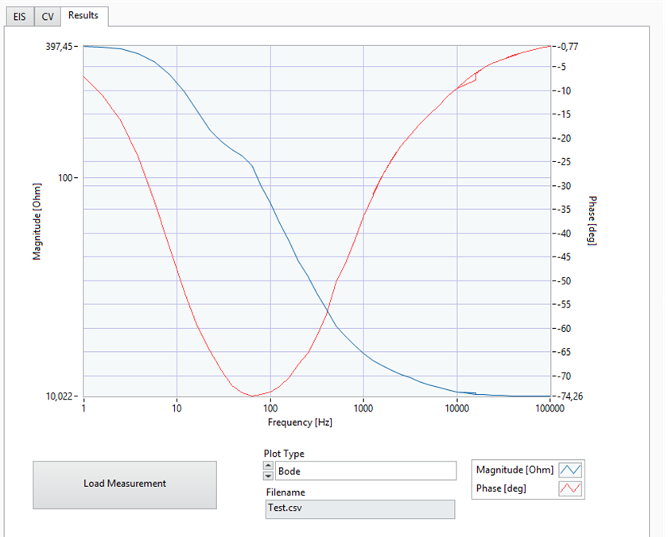Click the Filename field containing Test.csv
The image size is (668, 537).
tap(360, 509)
